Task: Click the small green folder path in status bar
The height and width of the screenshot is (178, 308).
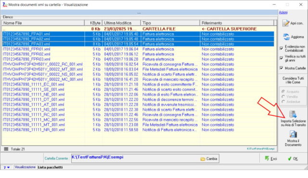Action: pyautogui.click(x=261, y=149)
